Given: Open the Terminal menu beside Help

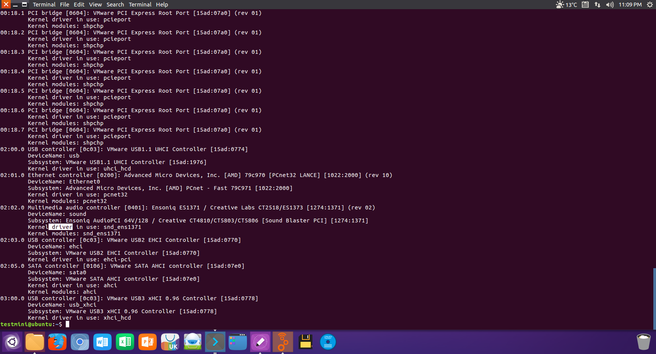Looking at the screenshot, I should (x=140, y=5).
